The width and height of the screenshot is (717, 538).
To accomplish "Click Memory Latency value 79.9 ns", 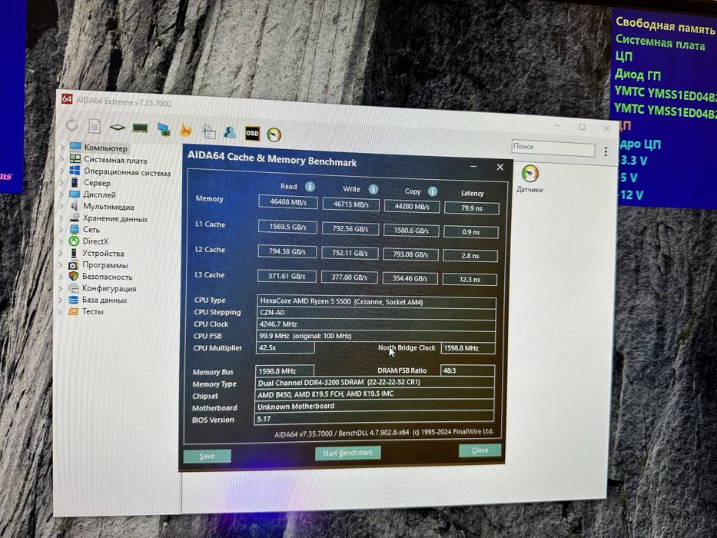I will (x=471, y=208).
